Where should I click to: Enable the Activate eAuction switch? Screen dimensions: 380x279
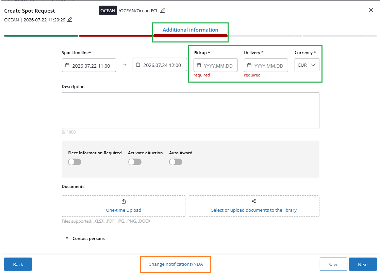click(135, 162)
